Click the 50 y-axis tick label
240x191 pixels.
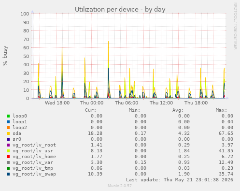pyautogui.click(x=26, y=56)
